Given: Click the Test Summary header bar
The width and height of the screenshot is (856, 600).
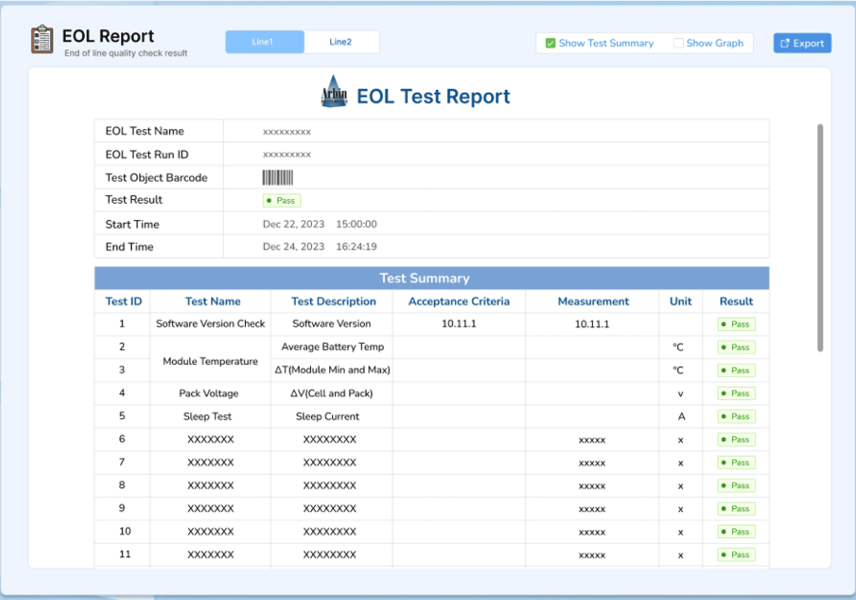Looking at the screenshot, I should (x=432, y=278).
